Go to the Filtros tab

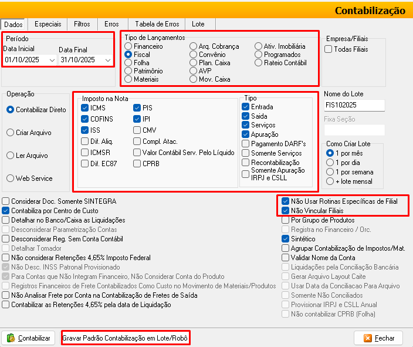coord(82,24)
